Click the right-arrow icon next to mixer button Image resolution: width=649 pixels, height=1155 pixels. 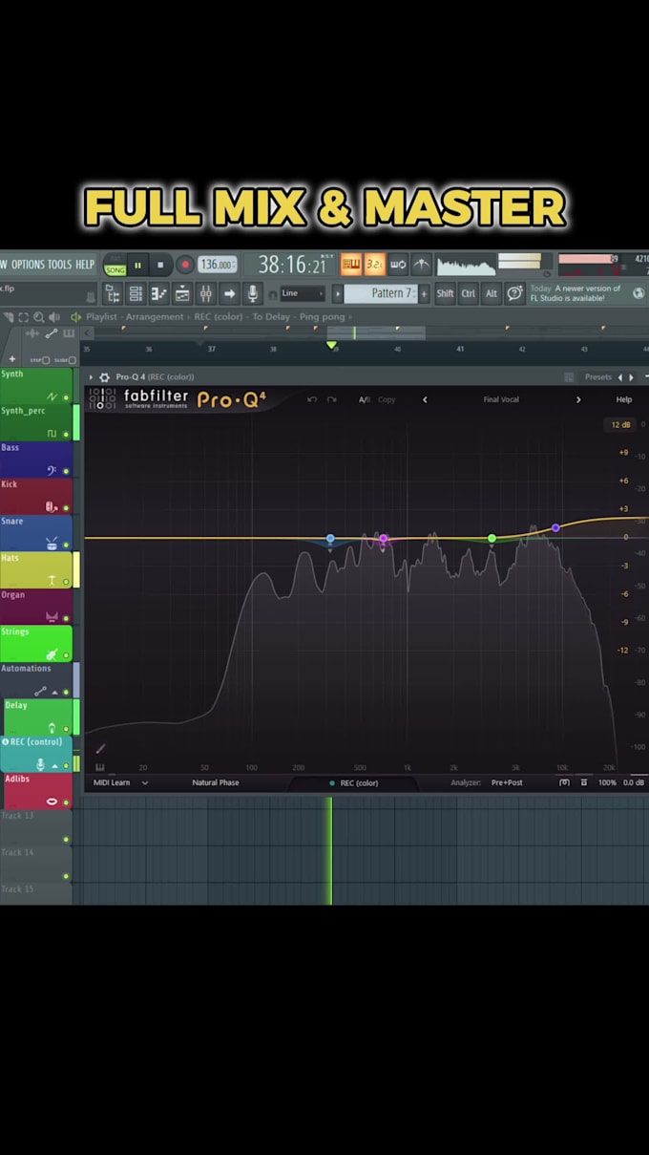point(229,293)
